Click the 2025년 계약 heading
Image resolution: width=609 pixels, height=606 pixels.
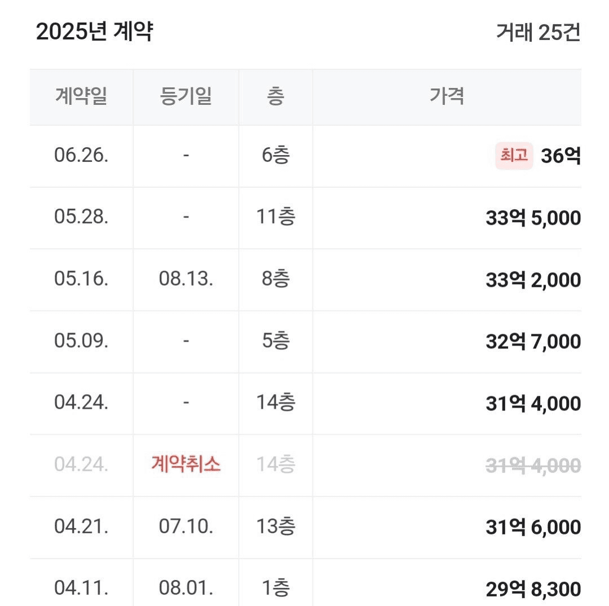(95, 32)
